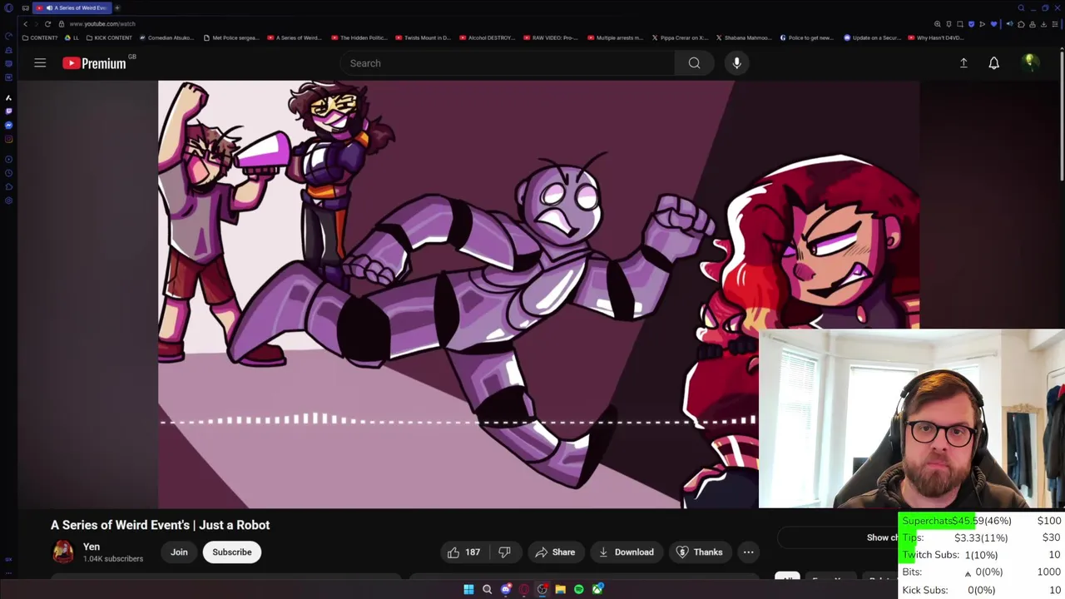Open Windows Start menu

pos(468,589)
